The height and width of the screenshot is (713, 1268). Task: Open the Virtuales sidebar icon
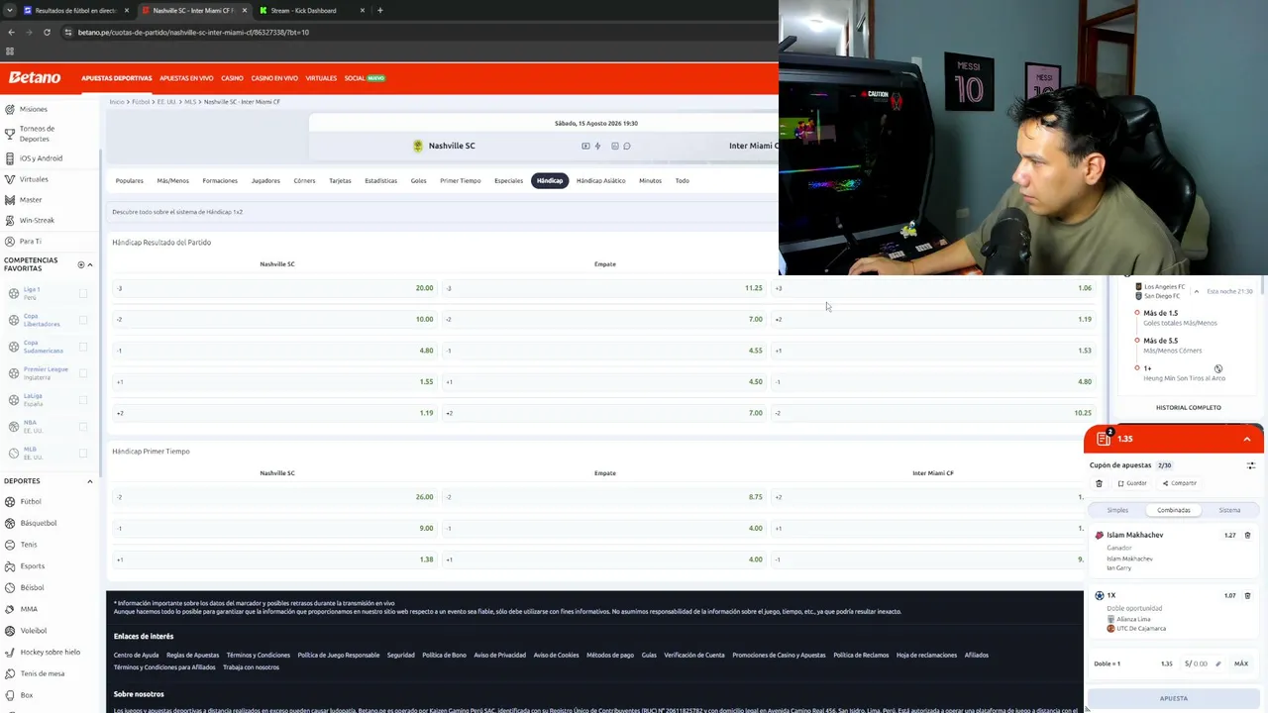click(10, 179)
